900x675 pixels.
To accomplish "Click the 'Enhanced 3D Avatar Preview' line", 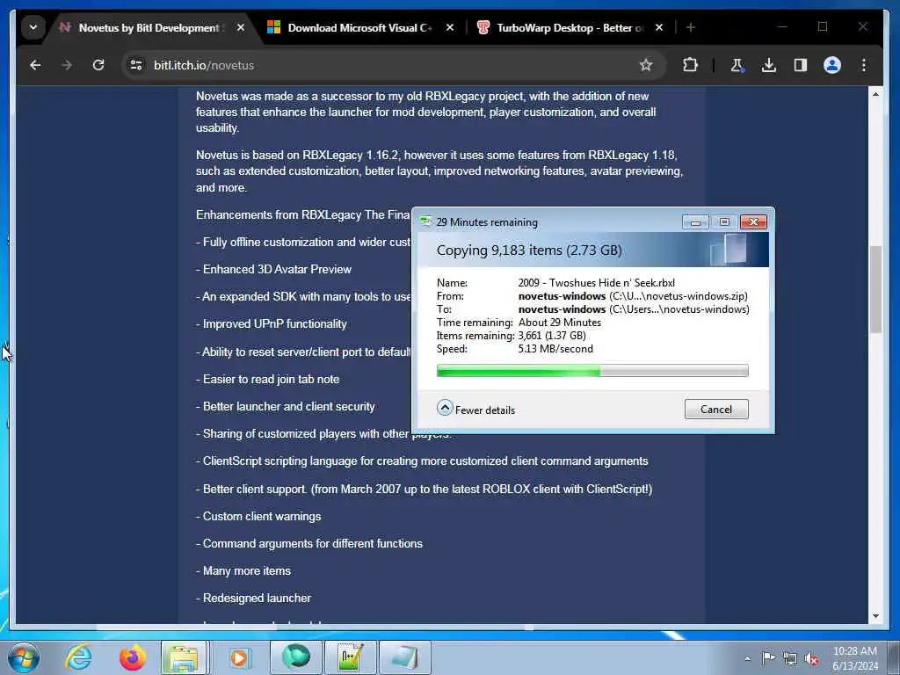I will [274, 269].
